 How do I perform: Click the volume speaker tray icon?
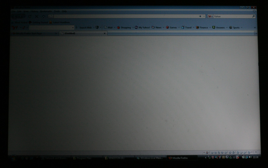250,157
